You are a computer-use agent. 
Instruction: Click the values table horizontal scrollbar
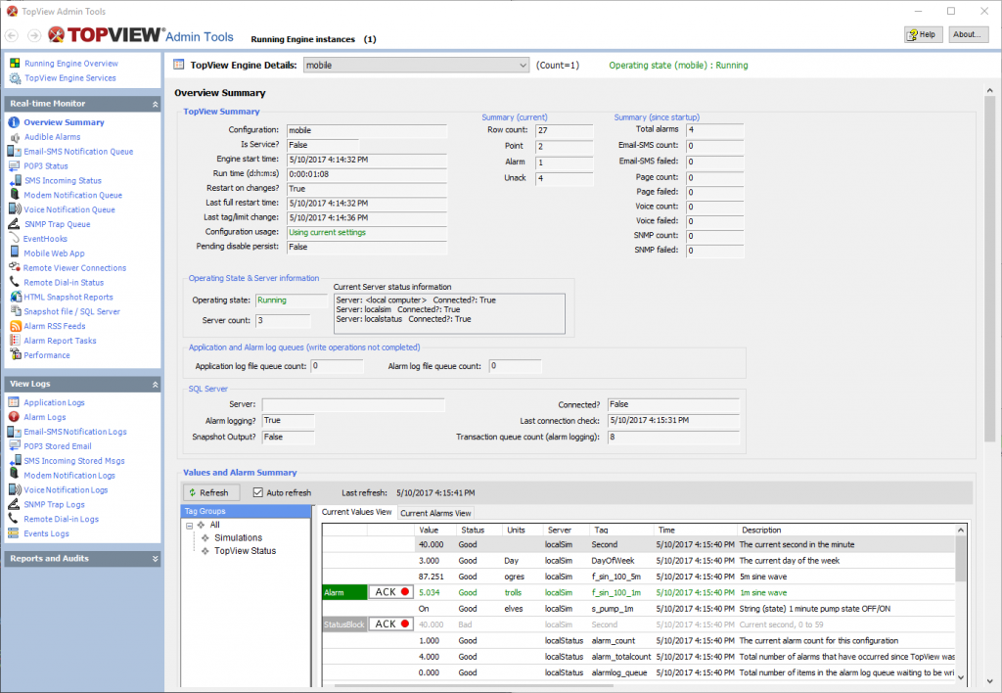tap(473, 686)
